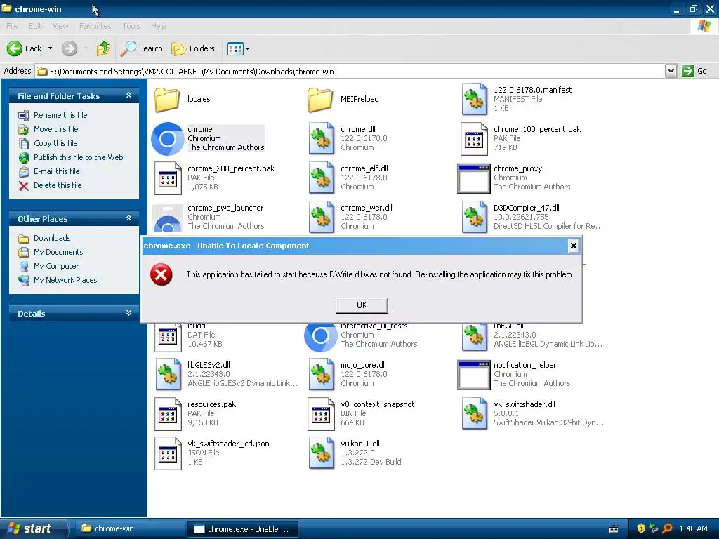
Task: Open My Documents in Other Places
Action: (58, 252)
